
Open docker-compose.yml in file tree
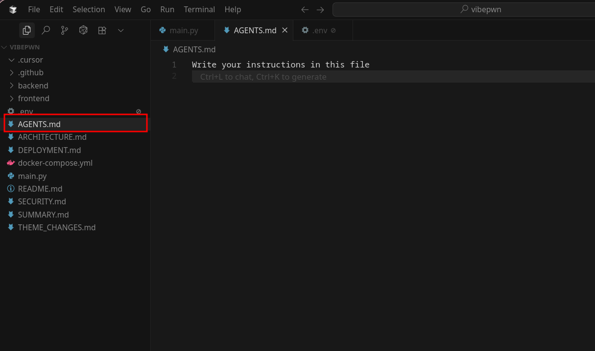(x=55, y=163)
